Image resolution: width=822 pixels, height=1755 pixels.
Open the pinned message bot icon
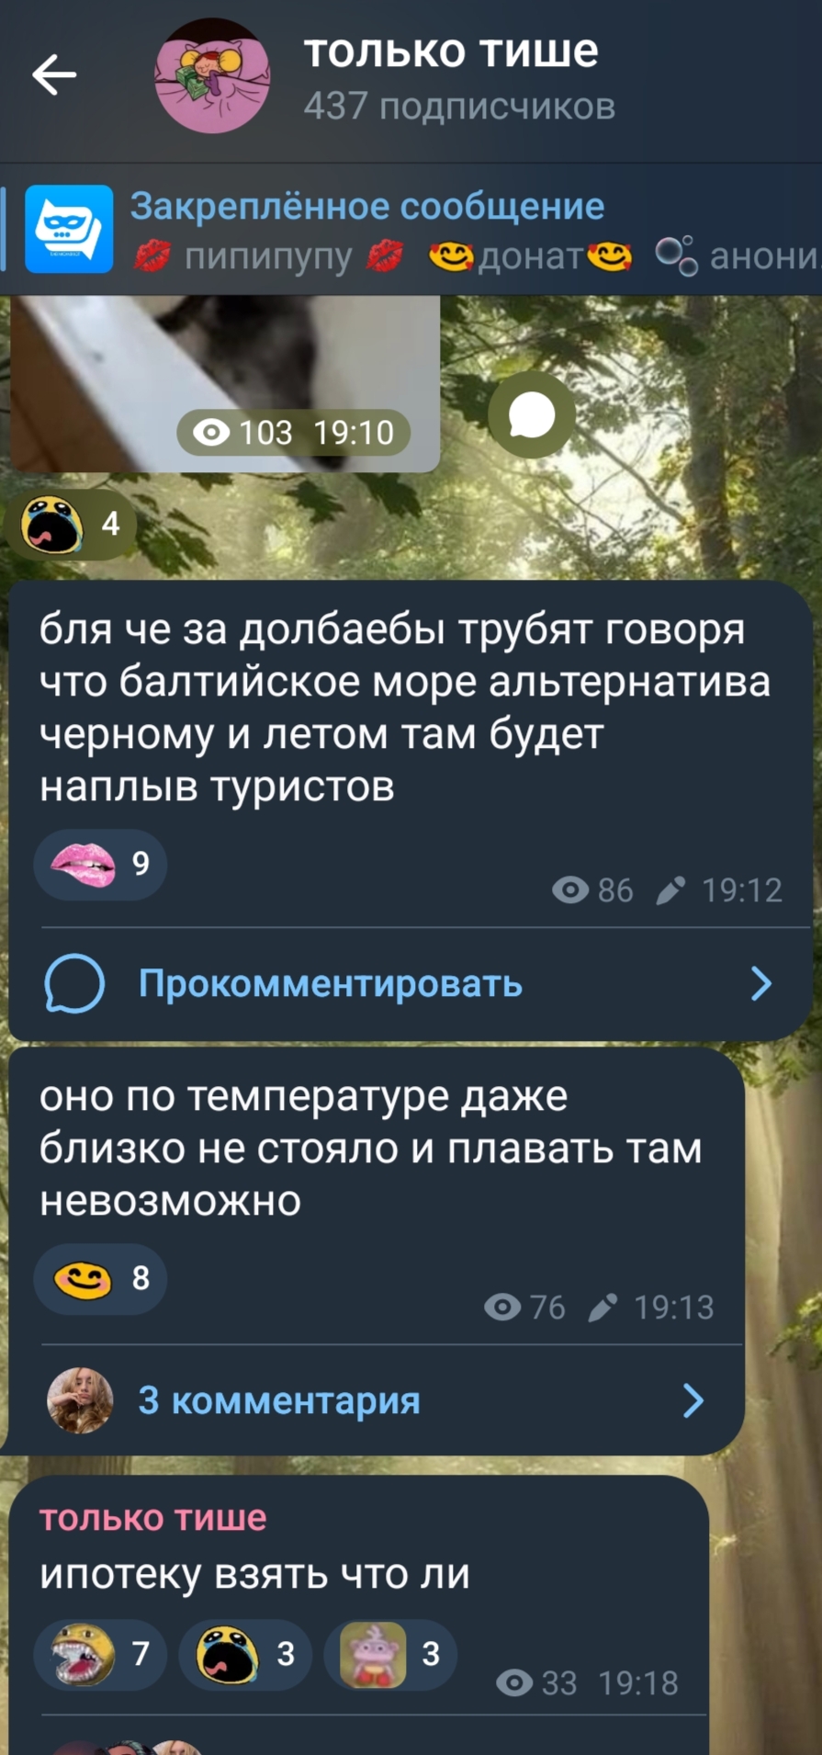69,229
